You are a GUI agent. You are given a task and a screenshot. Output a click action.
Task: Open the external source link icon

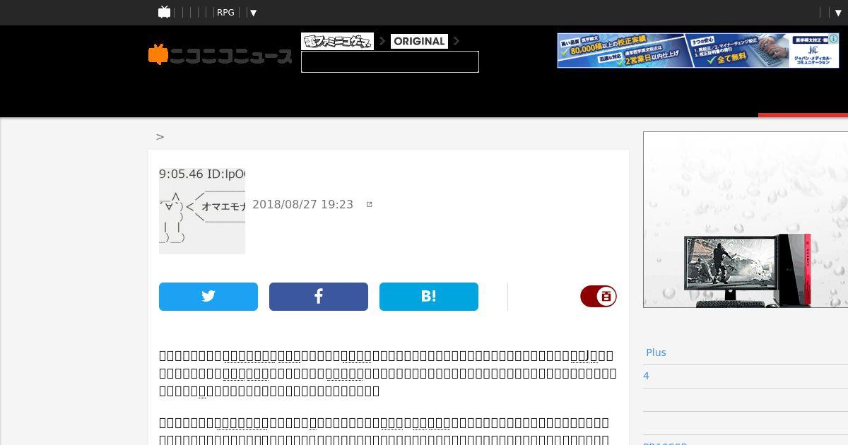point(369,204)
